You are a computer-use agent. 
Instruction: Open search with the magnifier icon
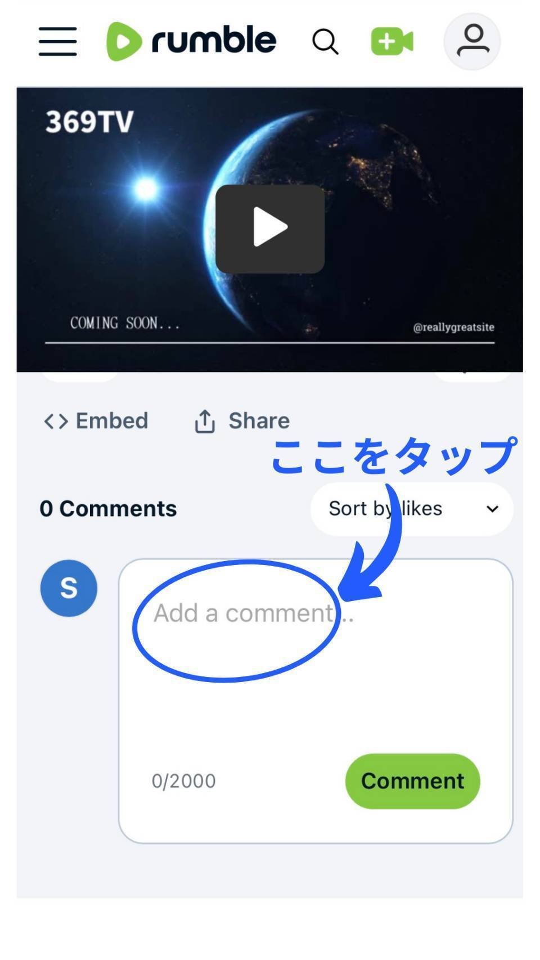tap(325, 42)
